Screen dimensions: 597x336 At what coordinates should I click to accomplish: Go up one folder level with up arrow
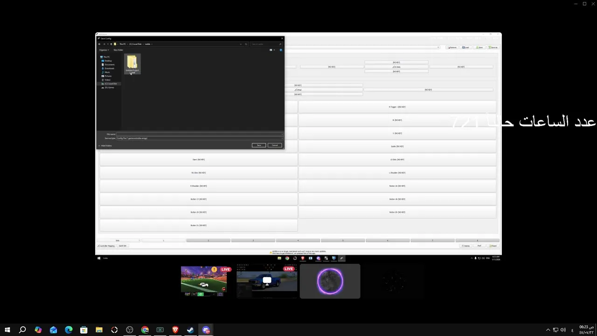111,44
